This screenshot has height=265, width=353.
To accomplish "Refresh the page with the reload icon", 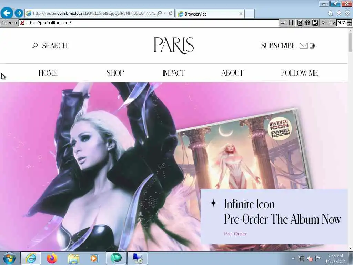I will click(x=171, y=13).
